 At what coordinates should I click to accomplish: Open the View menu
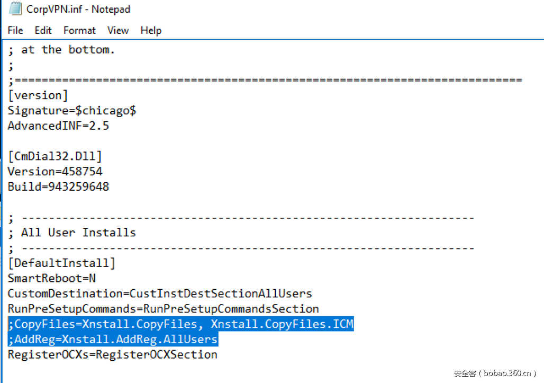click(x=118, y=30)
